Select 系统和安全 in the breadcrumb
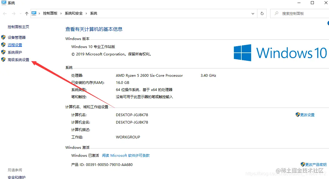Screen dimensions: 329x179 click(74, 13)
